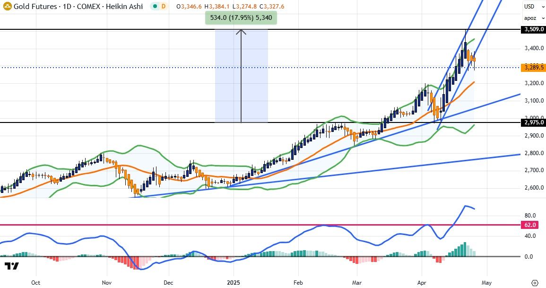The image size is (546, 288).
Task: Click the orange D delayed-data badge
Action: pyautogui.click(x=163, y=6)
